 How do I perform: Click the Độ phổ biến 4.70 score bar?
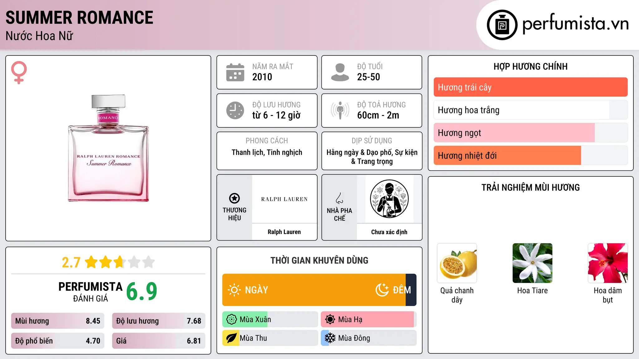pyautogui.click(x=58, y=341)
